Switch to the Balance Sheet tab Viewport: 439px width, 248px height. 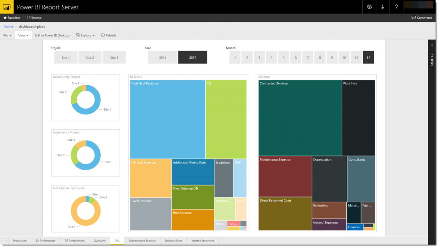[x=174, y=241]
